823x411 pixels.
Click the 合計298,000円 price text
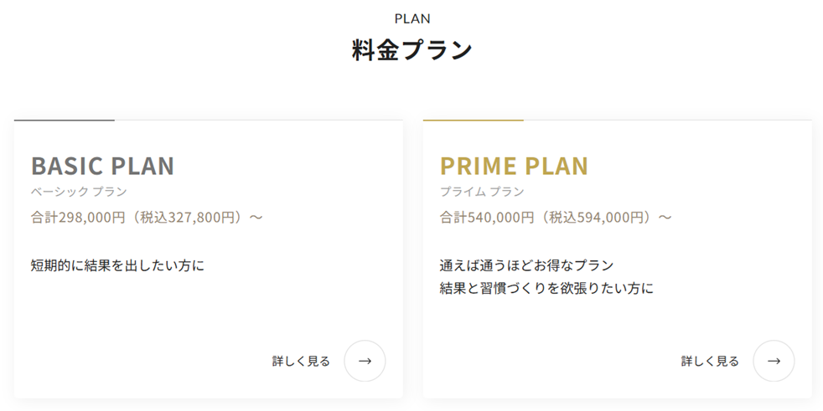tap(78, 217)
